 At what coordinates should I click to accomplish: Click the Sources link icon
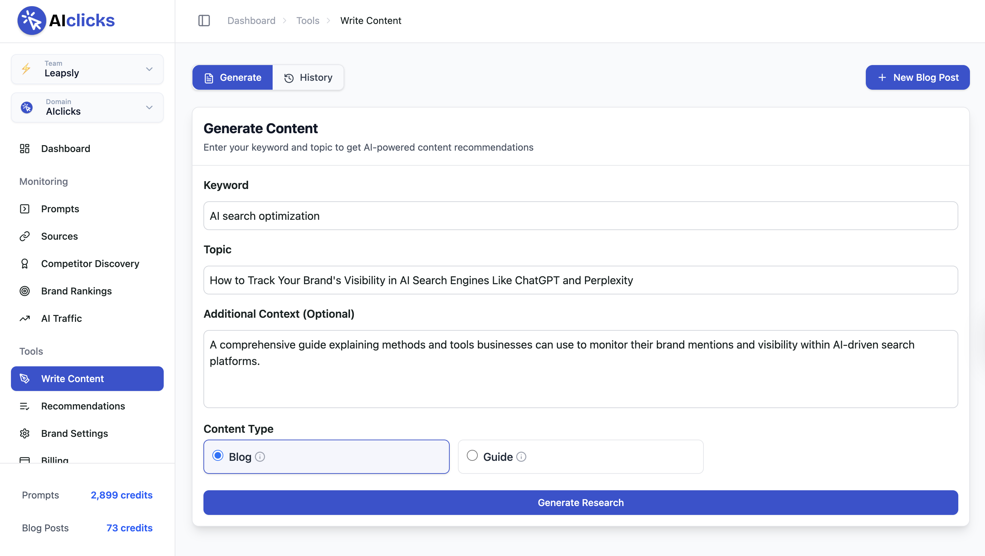[x=24, y=236]
